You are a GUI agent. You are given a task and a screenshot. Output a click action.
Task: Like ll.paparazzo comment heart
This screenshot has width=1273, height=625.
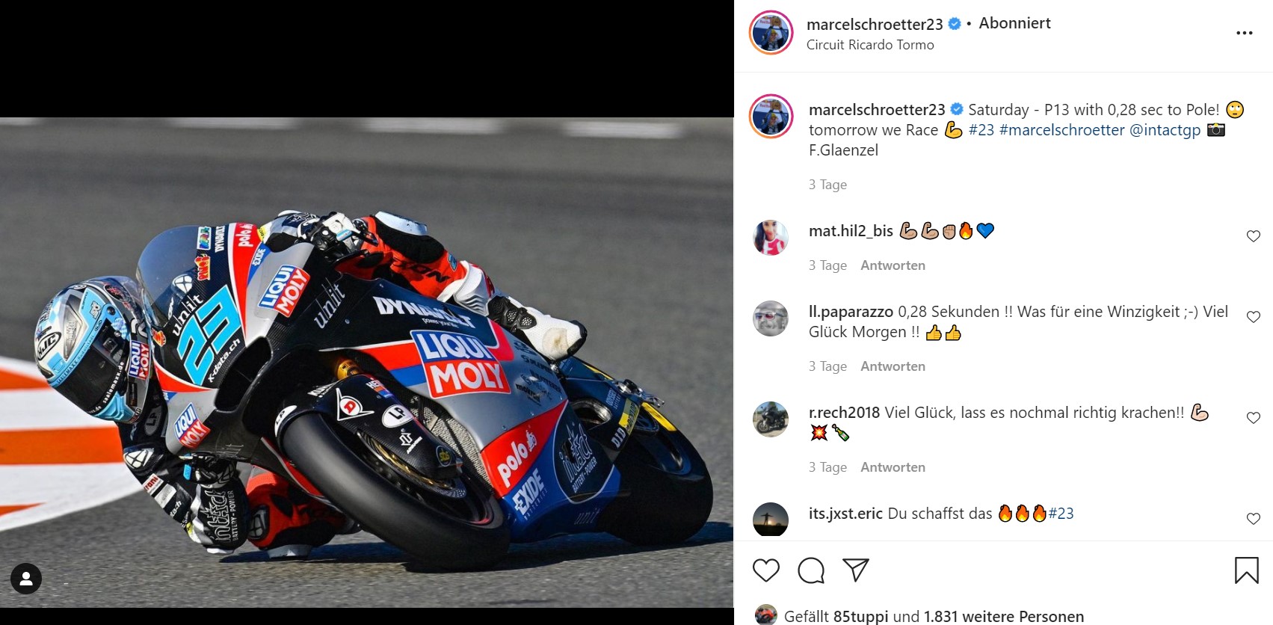(1254, 317)
